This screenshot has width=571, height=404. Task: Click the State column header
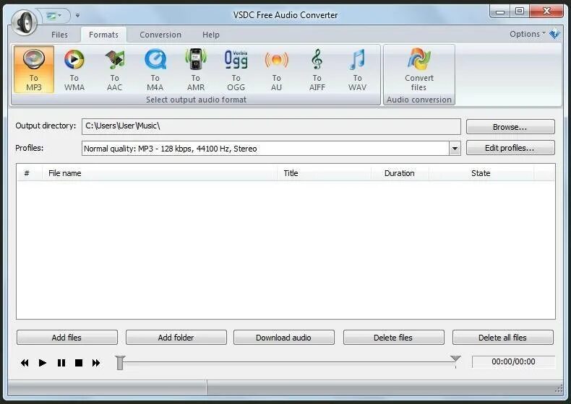(x=481, y=173)
